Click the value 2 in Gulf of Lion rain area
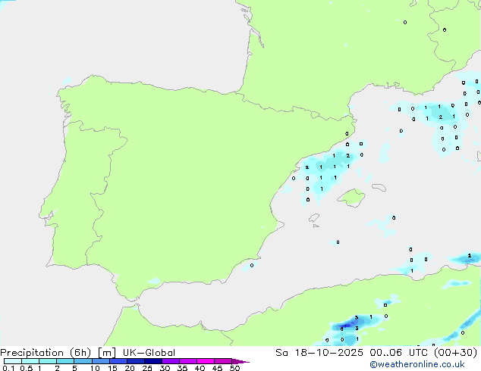 click(x=440, y=117)
